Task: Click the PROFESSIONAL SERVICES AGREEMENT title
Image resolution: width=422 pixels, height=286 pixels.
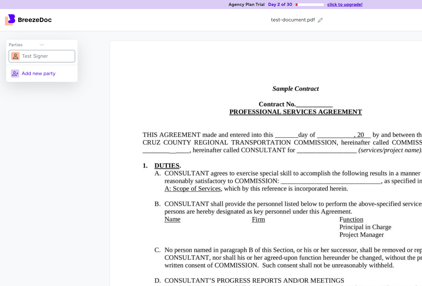Action: (x=295, y=112)
